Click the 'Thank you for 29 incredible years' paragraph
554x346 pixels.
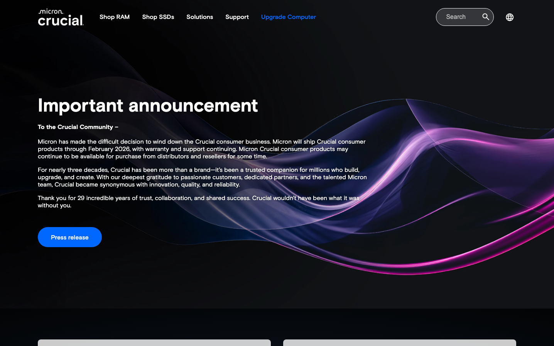coord(198,201)
